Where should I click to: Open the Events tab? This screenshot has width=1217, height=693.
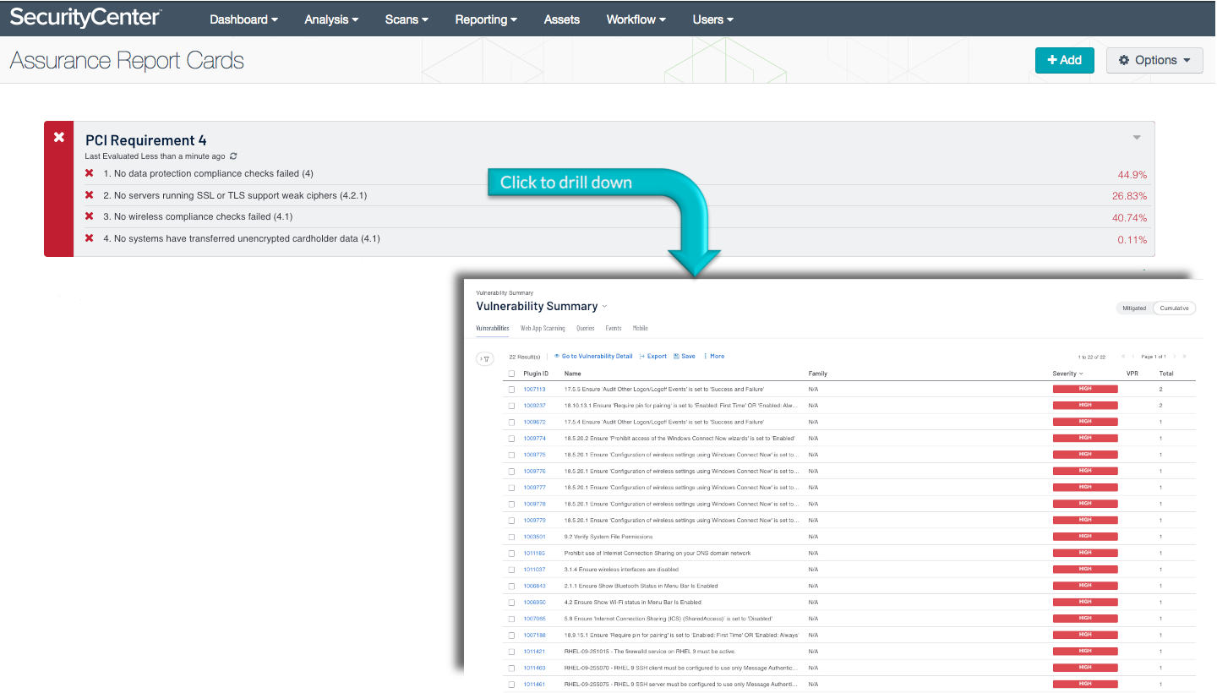pos(614,329)
